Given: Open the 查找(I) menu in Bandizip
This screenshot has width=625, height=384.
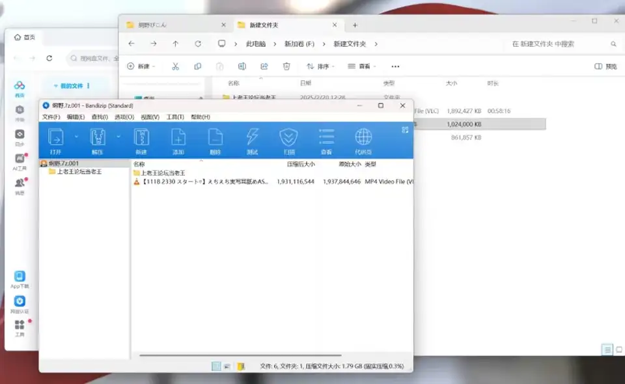Looking at the screenshot, I should [100, 117].
